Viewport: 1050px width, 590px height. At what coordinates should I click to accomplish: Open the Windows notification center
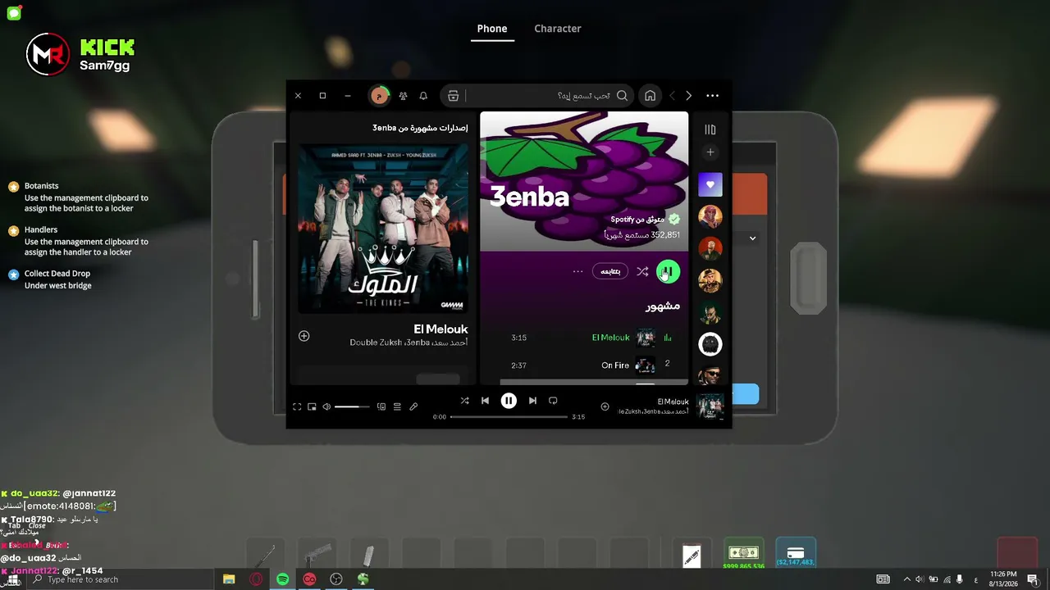coord(1033,579)
